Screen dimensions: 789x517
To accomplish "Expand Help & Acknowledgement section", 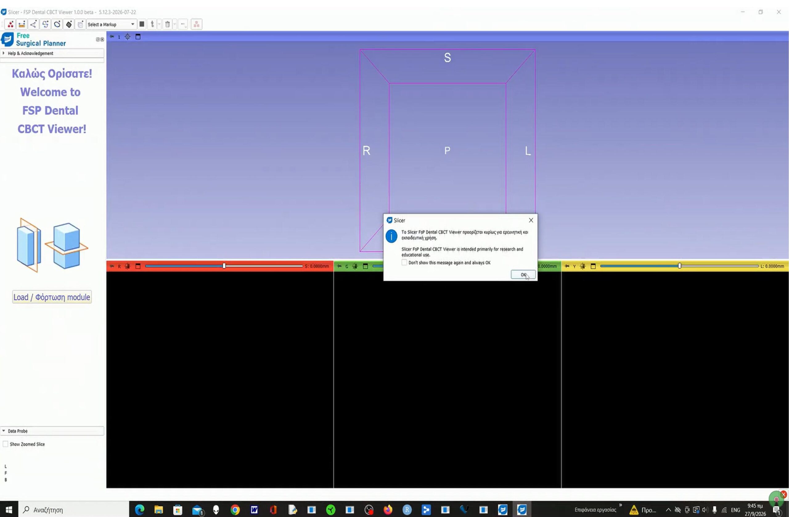I will [52, 53].
